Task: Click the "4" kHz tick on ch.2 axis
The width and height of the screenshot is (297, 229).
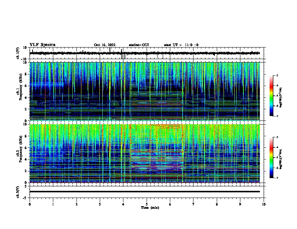Action: 26,159
